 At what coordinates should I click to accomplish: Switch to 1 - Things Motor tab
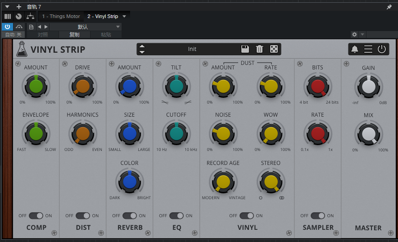point(61,17)
